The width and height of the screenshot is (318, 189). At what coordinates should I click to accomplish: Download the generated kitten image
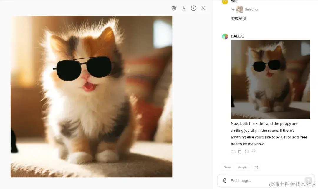coord(184,8)
